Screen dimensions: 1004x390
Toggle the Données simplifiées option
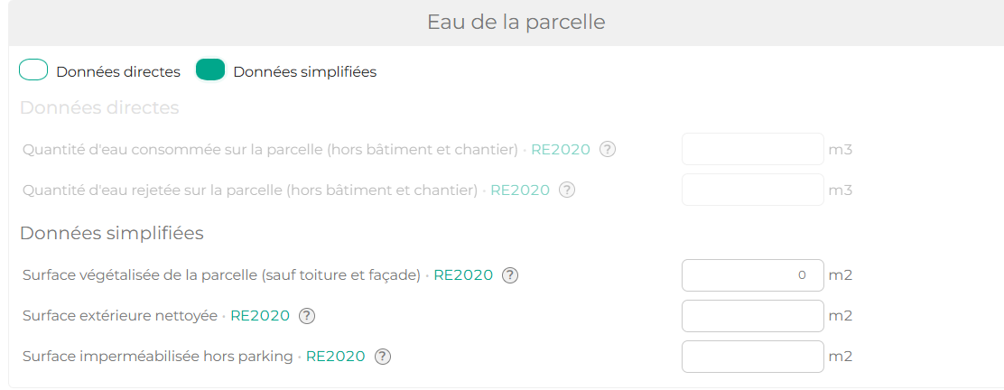coord(210,70)
